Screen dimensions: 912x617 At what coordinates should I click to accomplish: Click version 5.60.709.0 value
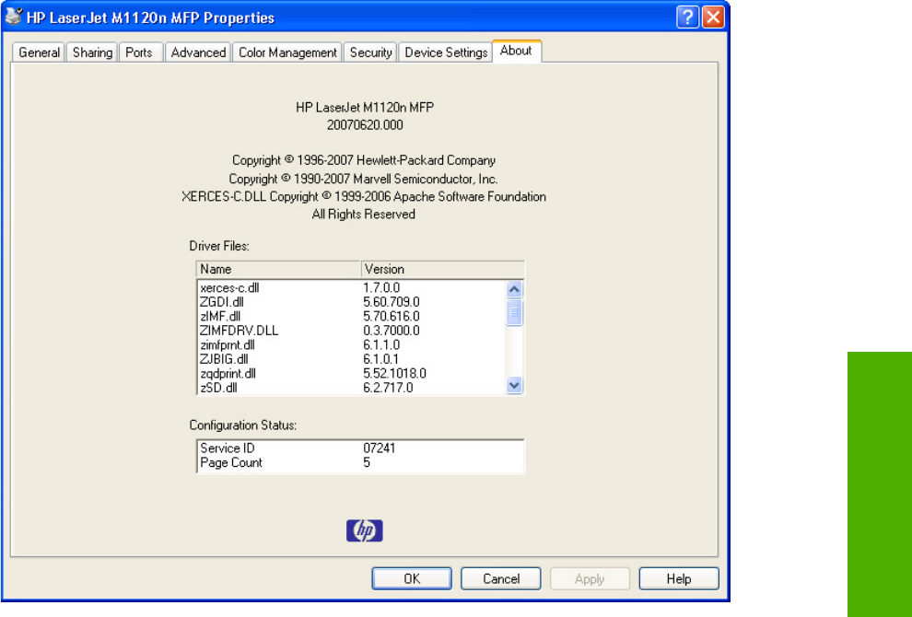pyautogui.click(x=392, y=302)
